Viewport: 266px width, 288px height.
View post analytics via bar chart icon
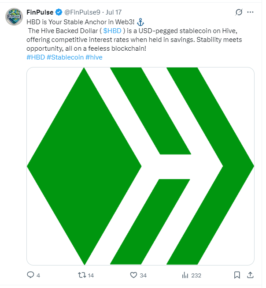(185, 275)
